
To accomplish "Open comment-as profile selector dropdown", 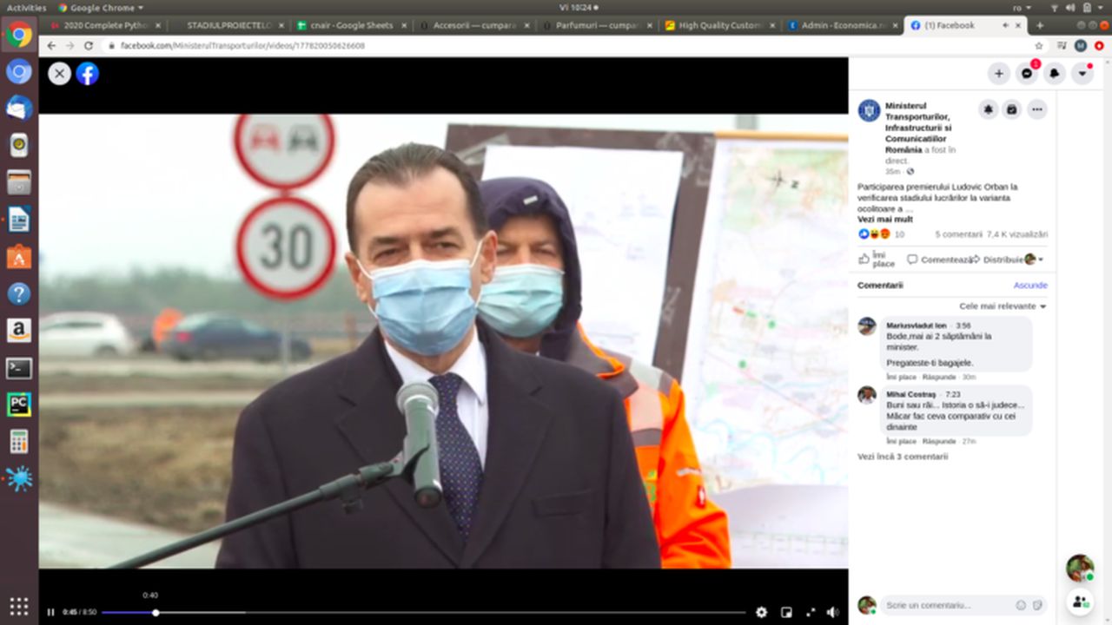I will pyautogui.click(x=1034, y=260).
